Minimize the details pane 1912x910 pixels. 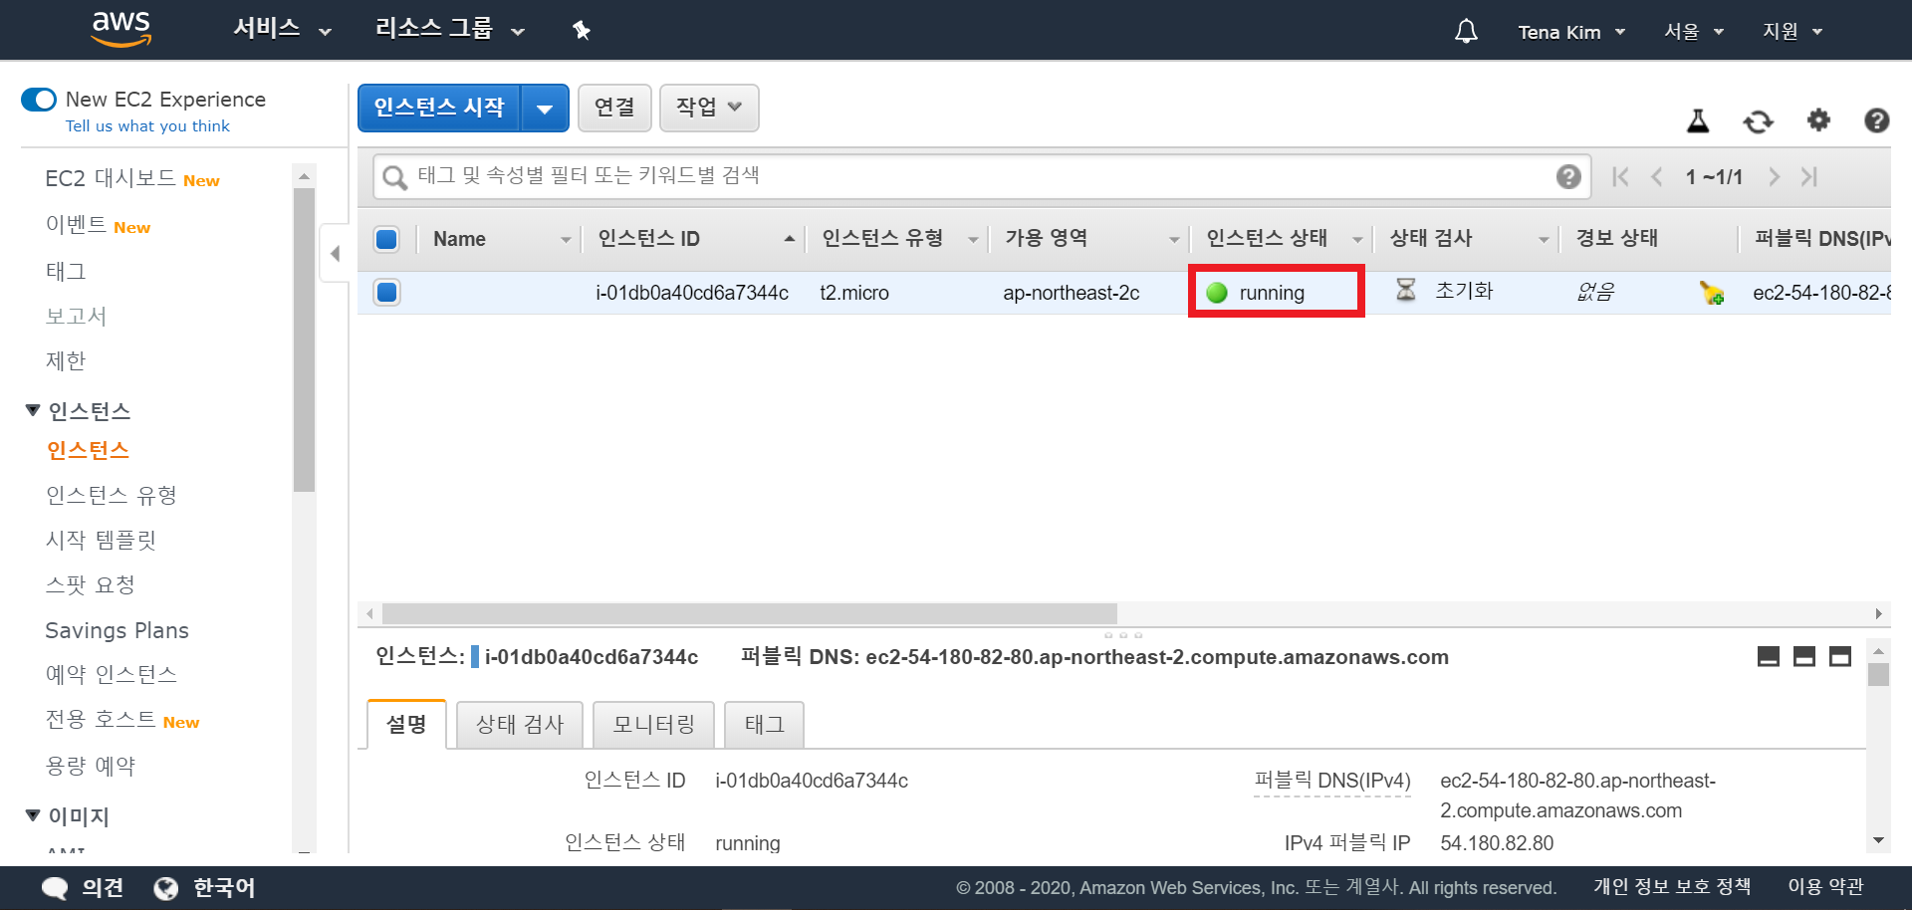pos(1769,656)
